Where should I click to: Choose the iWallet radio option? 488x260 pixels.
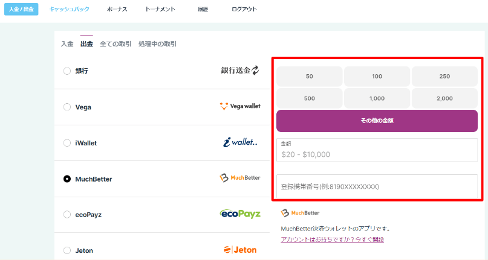pyautogui.click(x=67, y=143)
